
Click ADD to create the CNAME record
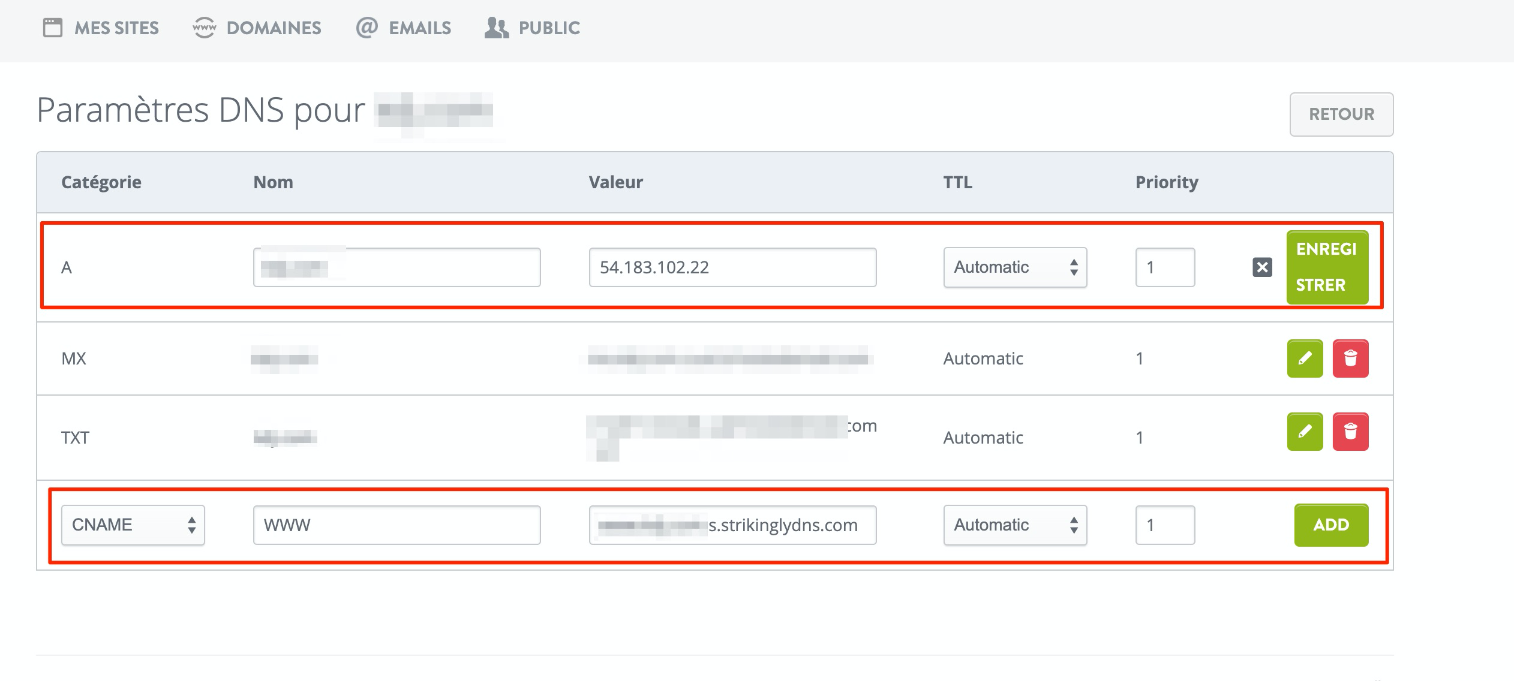coord(1331,525)
